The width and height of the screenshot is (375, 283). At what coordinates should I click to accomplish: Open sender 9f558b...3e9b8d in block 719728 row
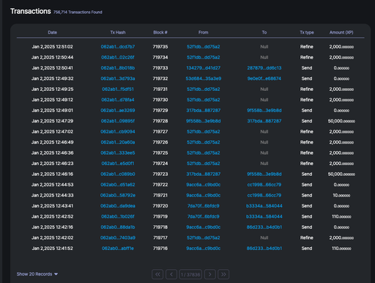pos(204,121)
